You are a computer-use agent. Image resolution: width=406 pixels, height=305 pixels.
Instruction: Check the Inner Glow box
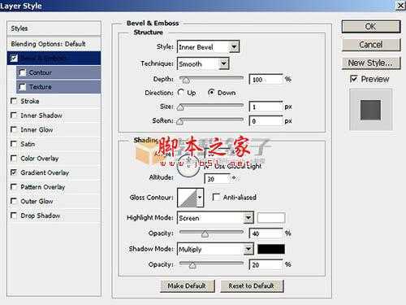pos(14,129)
